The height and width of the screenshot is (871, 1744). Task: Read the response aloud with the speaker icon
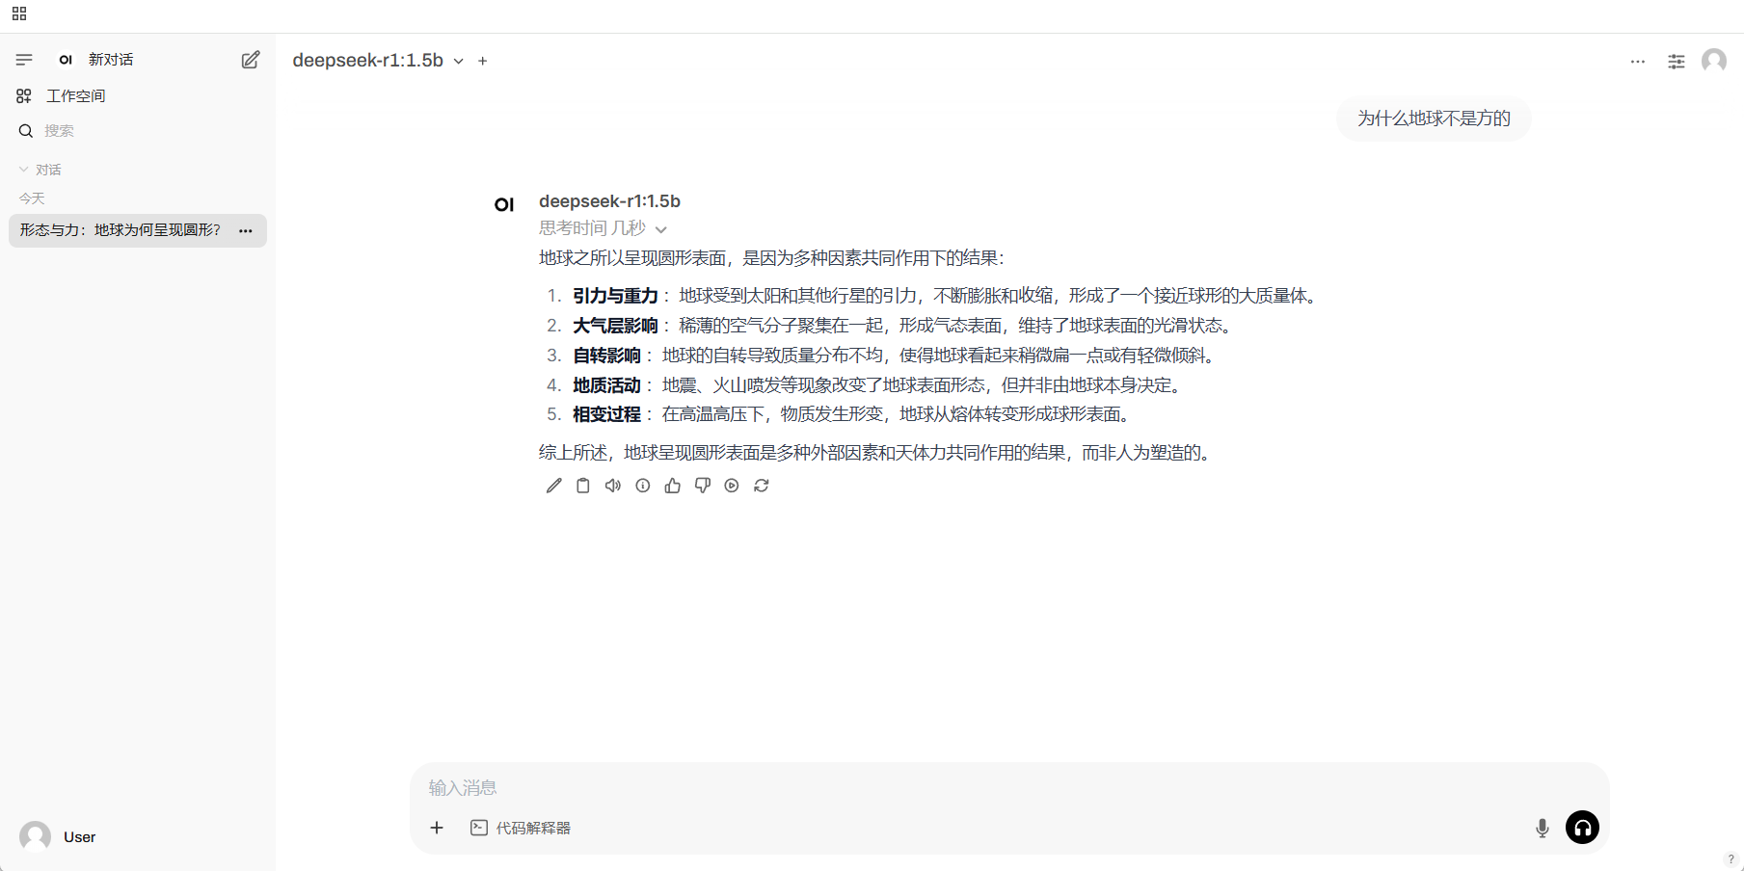click(x=613, y=486)
